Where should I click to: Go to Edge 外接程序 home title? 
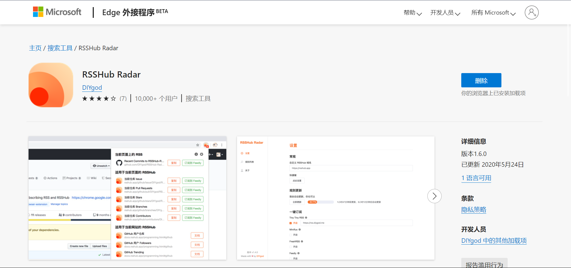point(135,12)
